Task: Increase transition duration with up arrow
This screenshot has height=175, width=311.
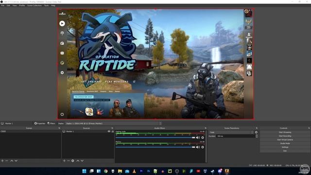Action: click(x=257, y=135)
